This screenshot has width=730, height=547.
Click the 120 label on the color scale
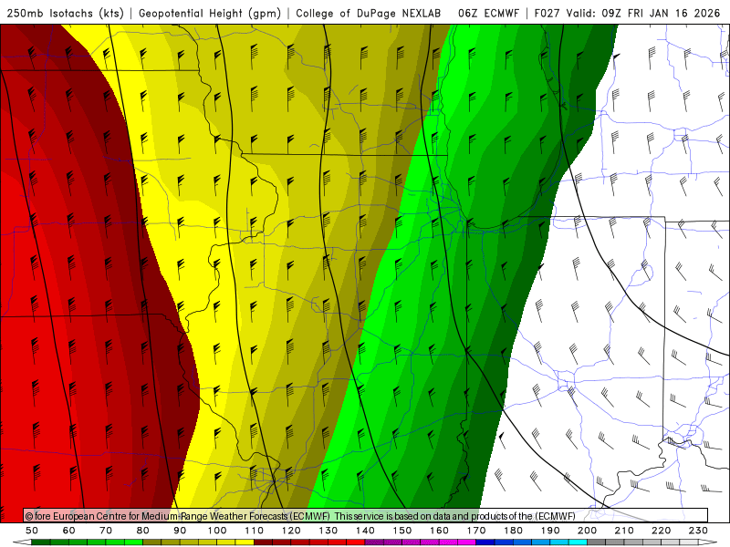tap(291, 531)
